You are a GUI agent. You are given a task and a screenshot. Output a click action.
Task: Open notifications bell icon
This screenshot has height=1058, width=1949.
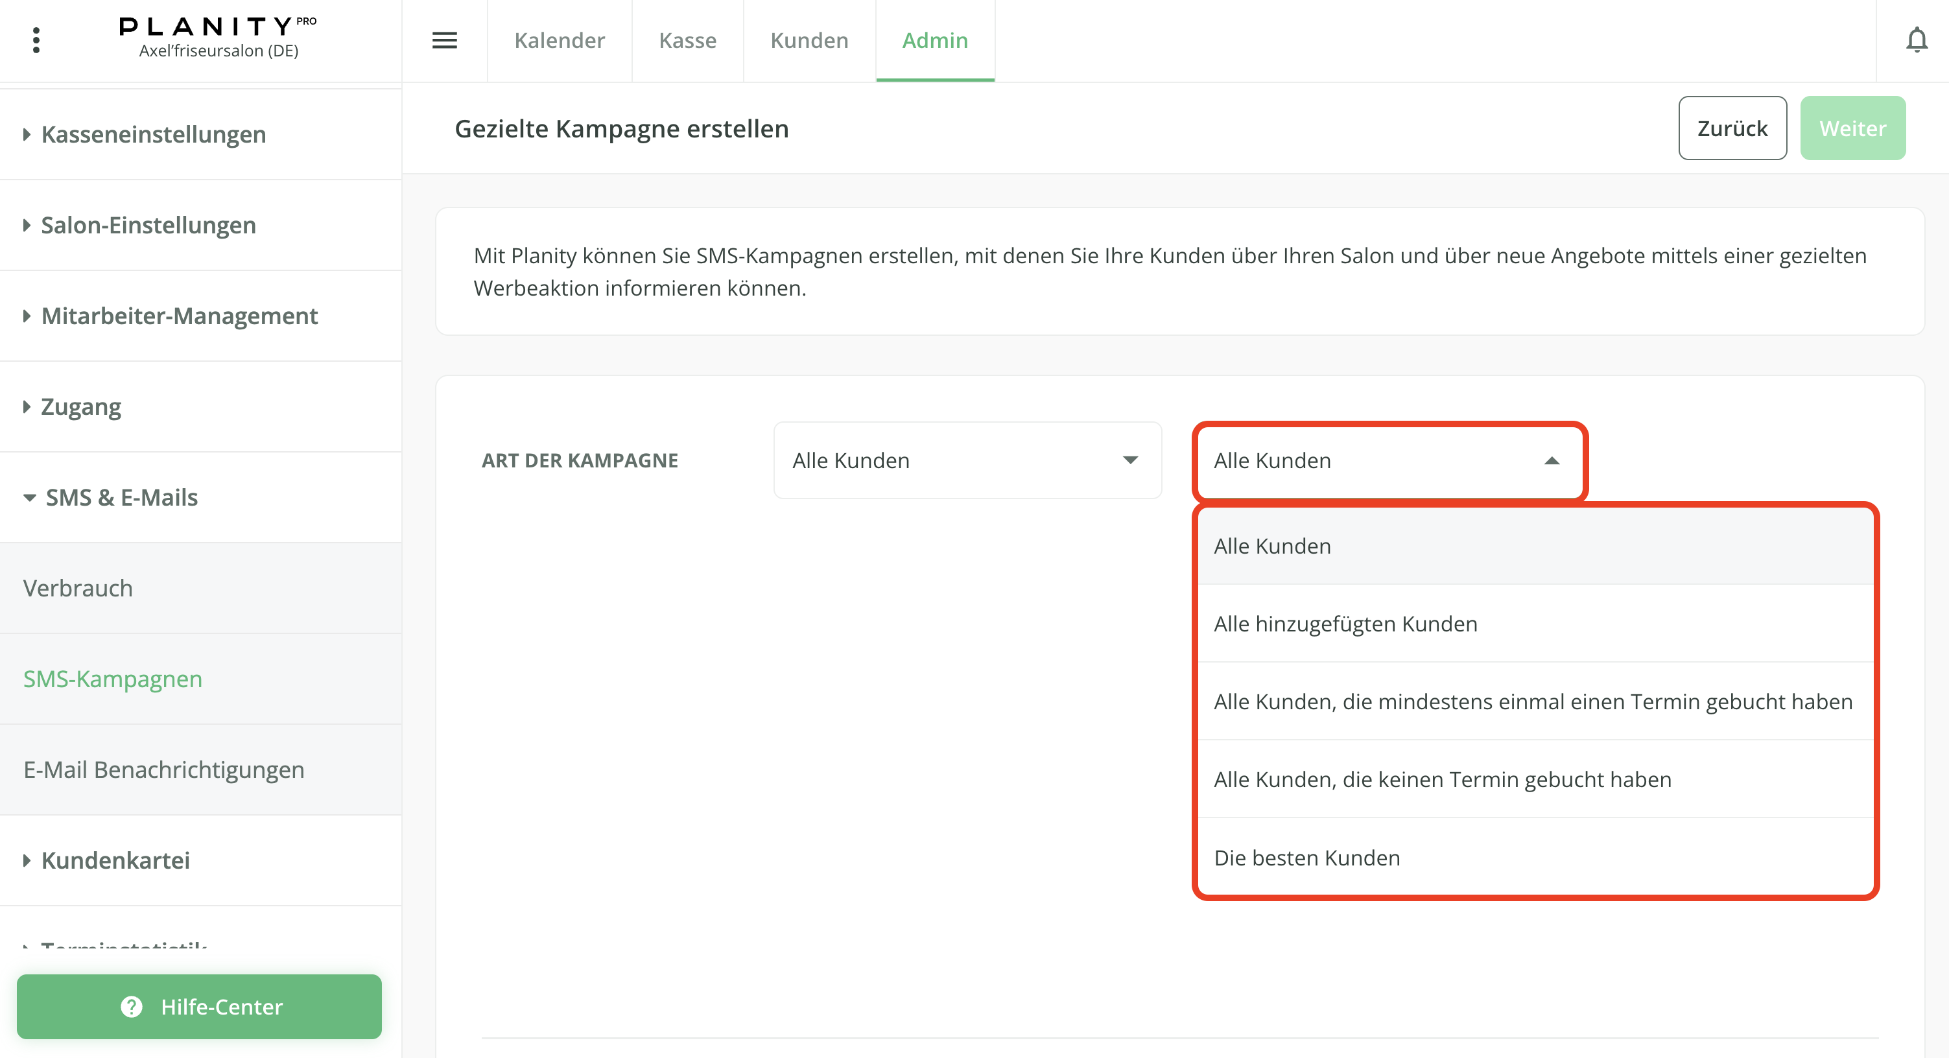[1916, 40]
